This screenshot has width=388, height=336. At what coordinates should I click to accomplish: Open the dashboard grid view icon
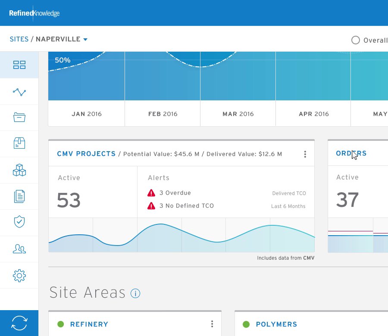point(19,65)
